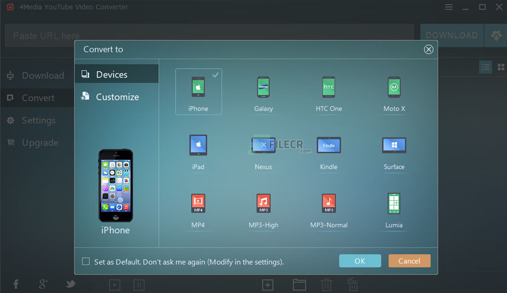Open the Devices tab
Image resolution: width=507 pixels, height=293 pixels.
116,74
